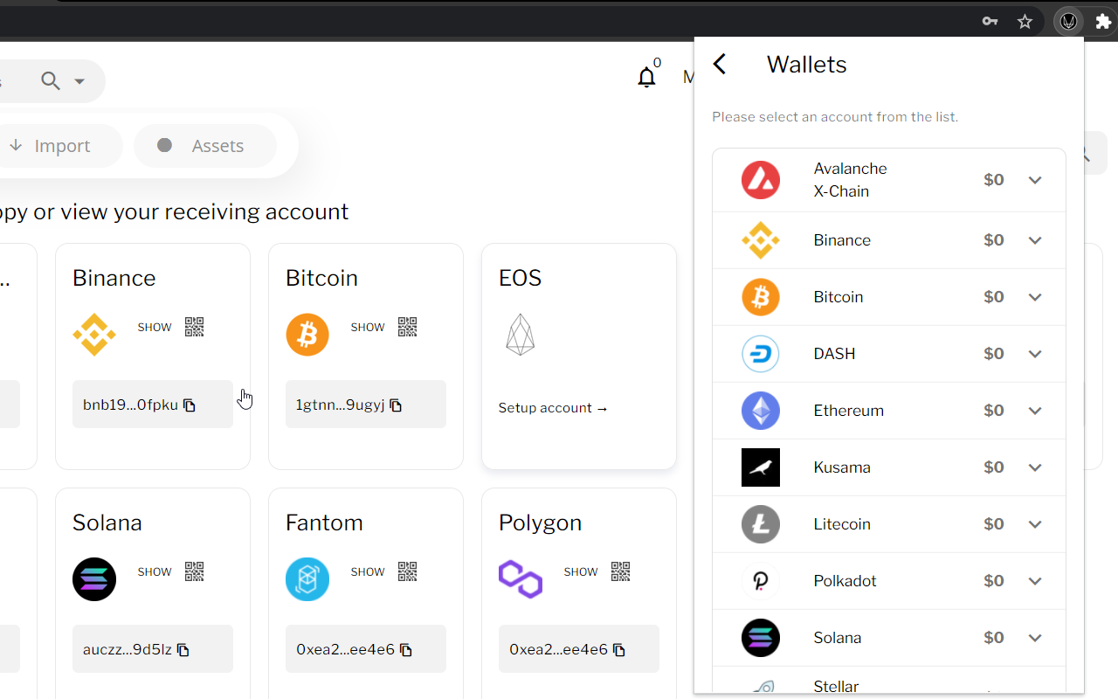
Task: Copy the Polygon card address
Action: (x=619, y=650)
